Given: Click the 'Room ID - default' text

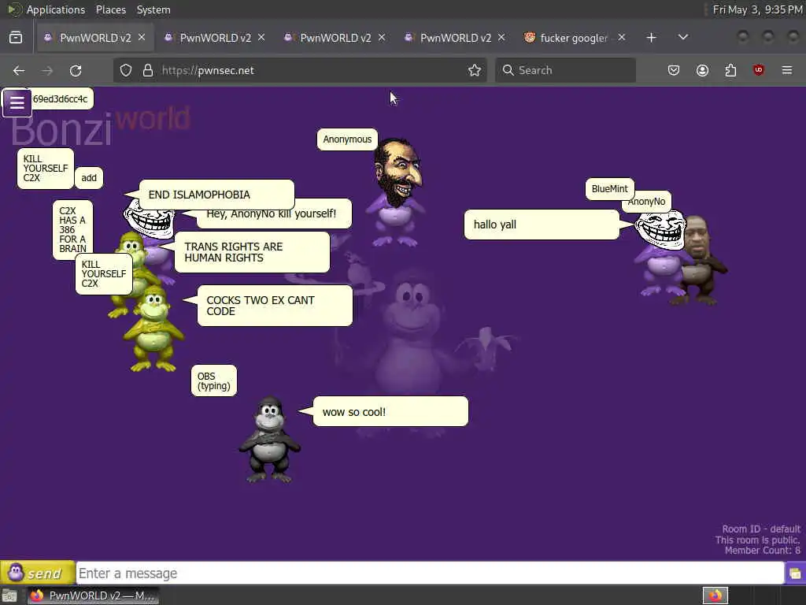Looking at the screenshot, I should tap(761, 529).
